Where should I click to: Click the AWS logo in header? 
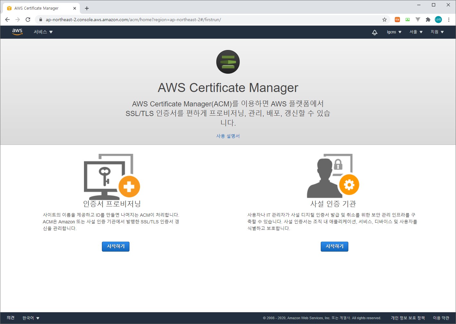click(17, 32)
